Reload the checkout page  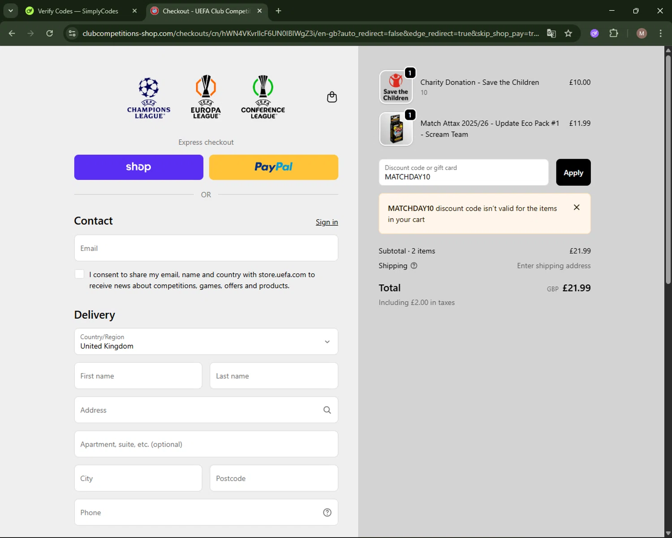(x=50, y=33)
